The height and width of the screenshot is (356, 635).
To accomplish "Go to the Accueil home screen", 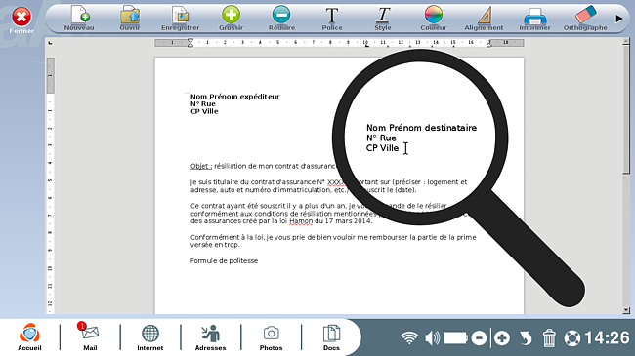I will tap(29, 336).
